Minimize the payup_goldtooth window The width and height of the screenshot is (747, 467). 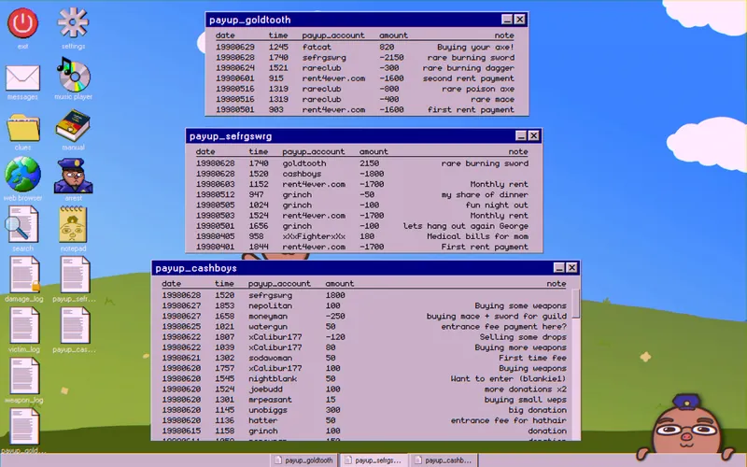pyautogui.click(x=507, y=19)
